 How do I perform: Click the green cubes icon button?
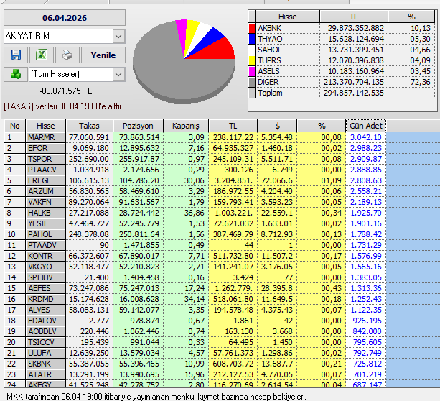click(16, 75)
